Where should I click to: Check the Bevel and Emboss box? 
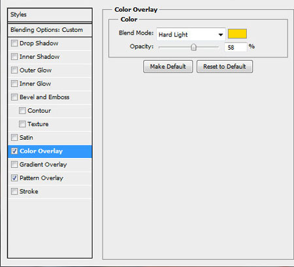click(x=14, y=97)
